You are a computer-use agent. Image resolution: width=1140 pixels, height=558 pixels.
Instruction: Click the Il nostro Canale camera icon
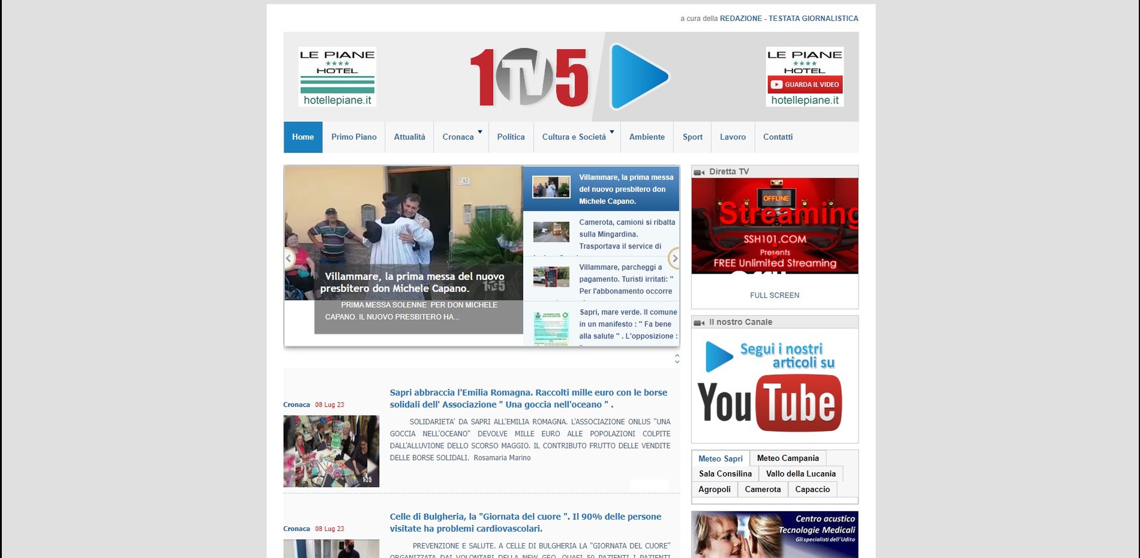tap(699, 323)
